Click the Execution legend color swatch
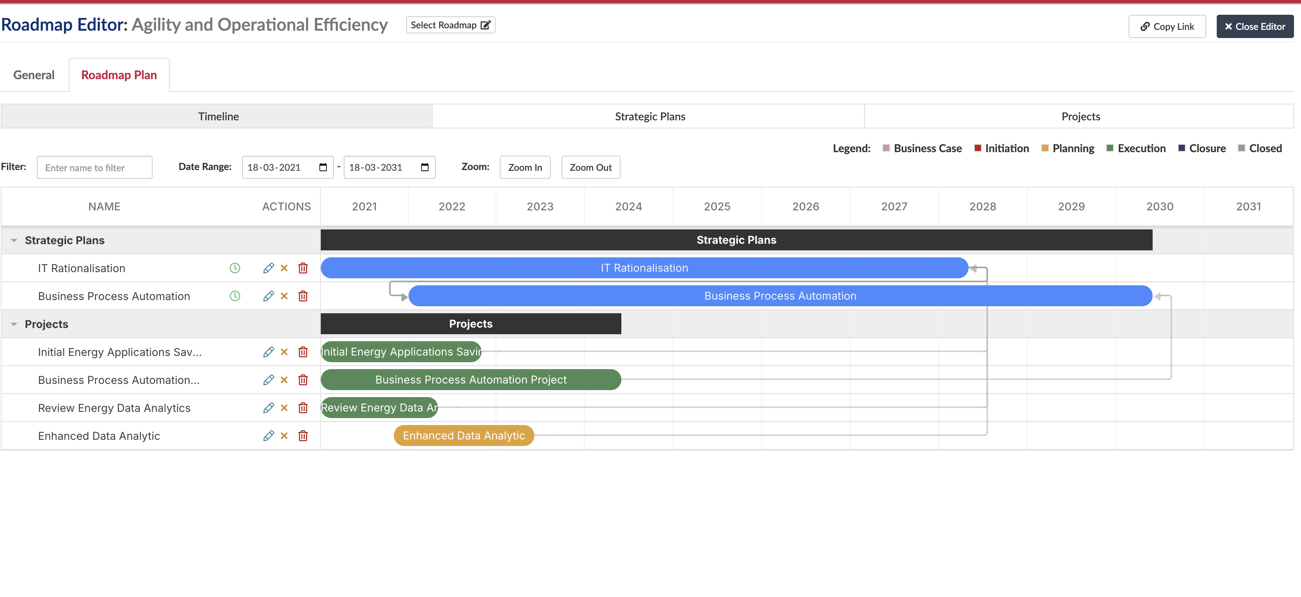This screenshot has width=1301, height=597. (1109, 148)
